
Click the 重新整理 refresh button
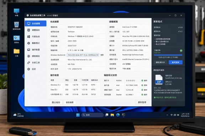pyautogui.click(x=142, y=102)
